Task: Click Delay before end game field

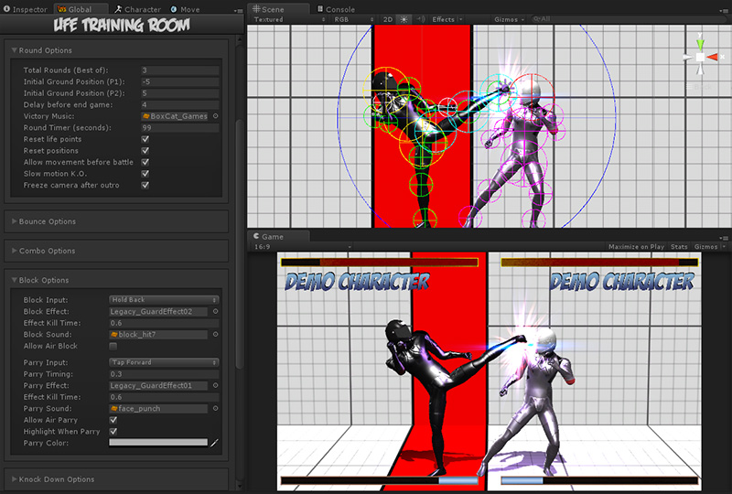Action: [x=179, y=105]
